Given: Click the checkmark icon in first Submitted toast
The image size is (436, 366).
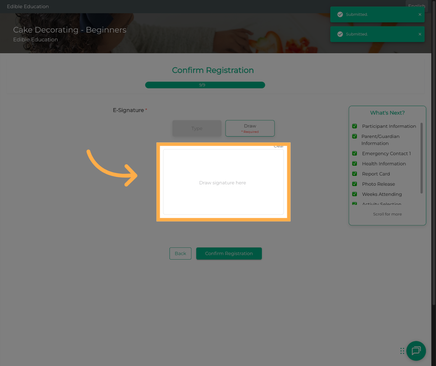Looking at the screenshot, I should pyautogui.click(x=340, y=15).
